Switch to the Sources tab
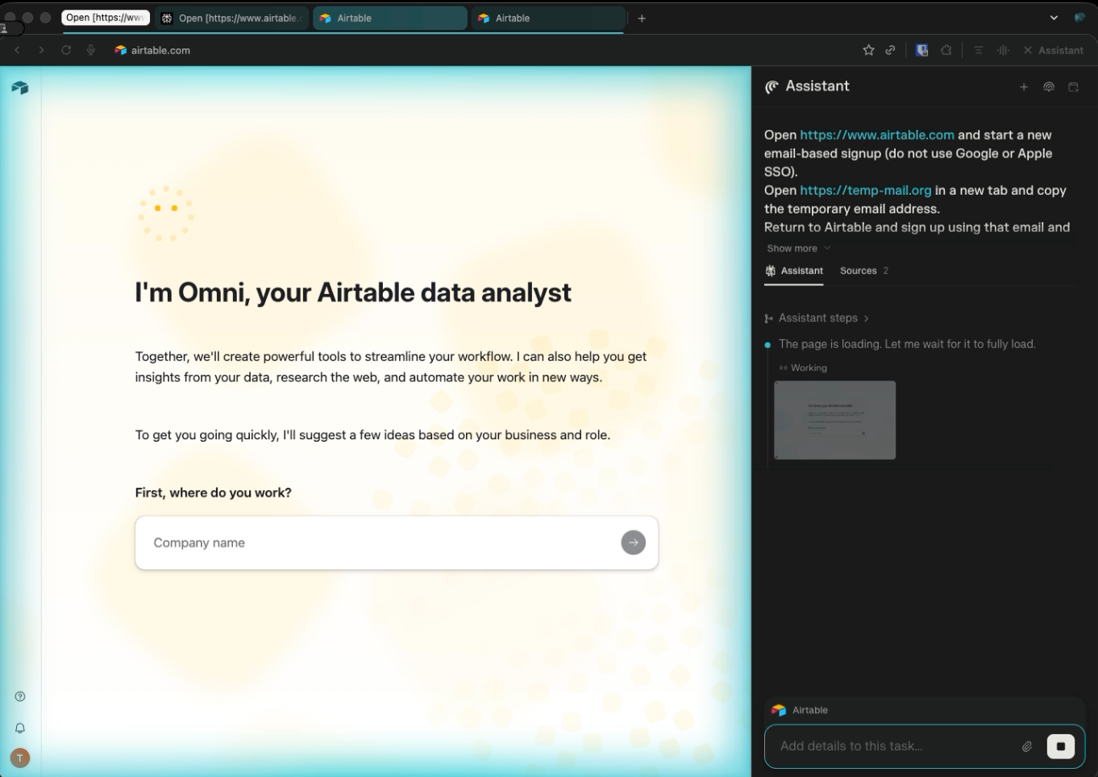The image size is (1098, 777). click(x=863, y=271)
